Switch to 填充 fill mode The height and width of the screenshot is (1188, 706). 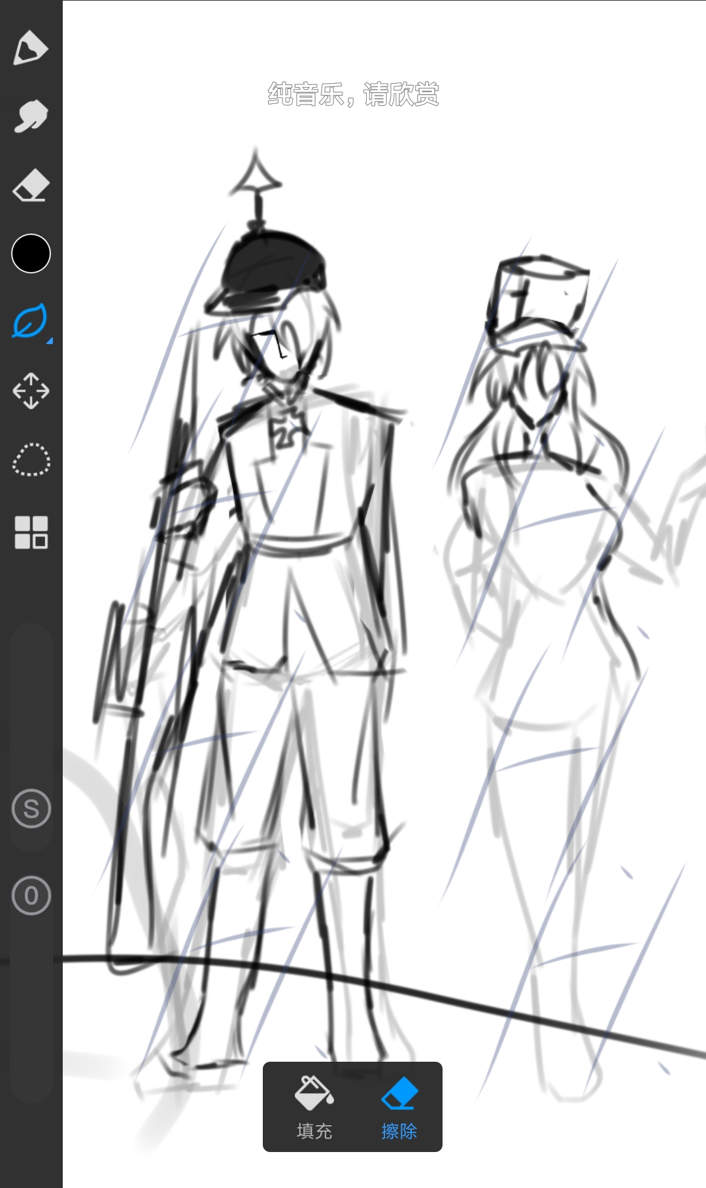tap(314, 1131)
